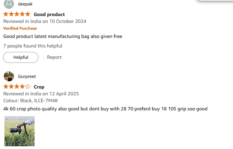This screenshot has width=233, height=149.
Task: Click '7 people found this helpful' text
Action: 33,46
